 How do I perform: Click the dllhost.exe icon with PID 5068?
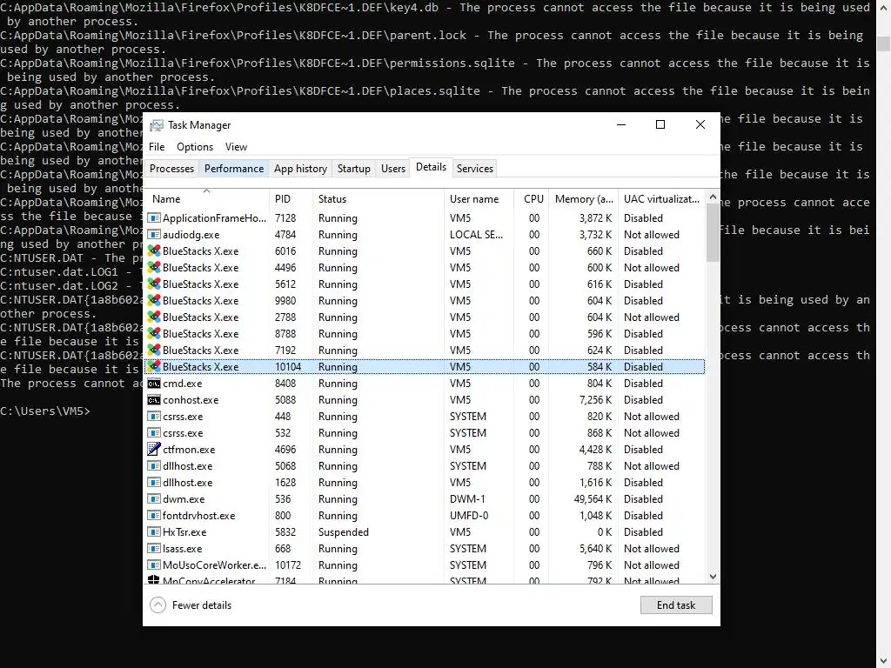coord(153,466)
